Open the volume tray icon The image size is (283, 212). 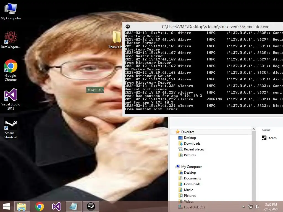(x=257, y=207)
